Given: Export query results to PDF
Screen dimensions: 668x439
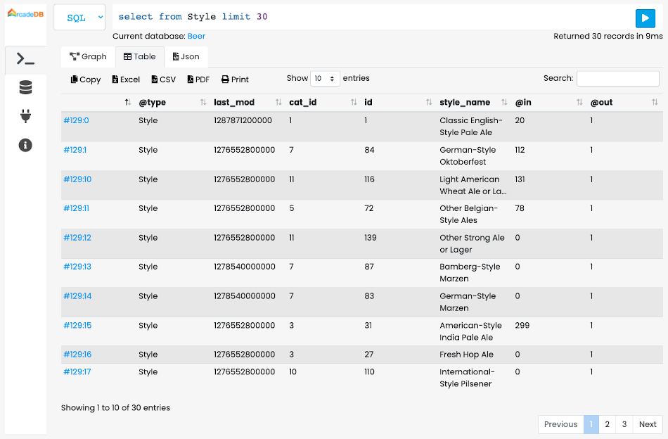Looking at the screenshot, I should coord(198,79).
